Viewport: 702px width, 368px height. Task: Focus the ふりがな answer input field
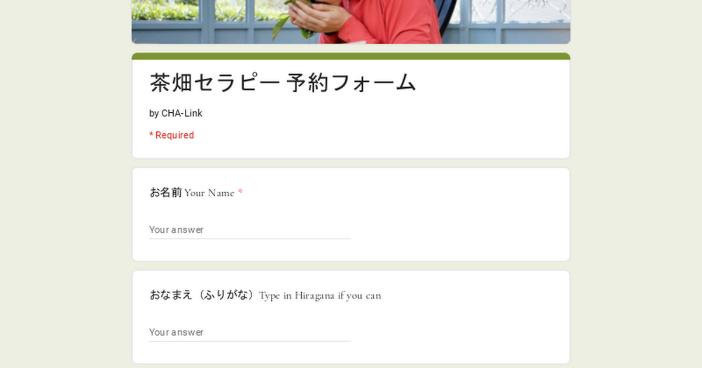pos(250,332)
